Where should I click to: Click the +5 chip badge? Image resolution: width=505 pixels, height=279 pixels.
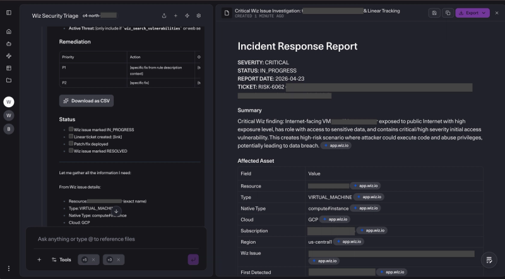pyautogui.click(x=85, y=259)
